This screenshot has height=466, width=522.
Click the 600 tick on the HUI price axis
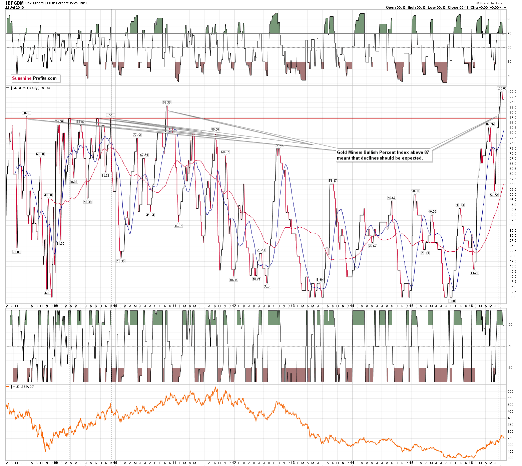click(x=510, y=392)
